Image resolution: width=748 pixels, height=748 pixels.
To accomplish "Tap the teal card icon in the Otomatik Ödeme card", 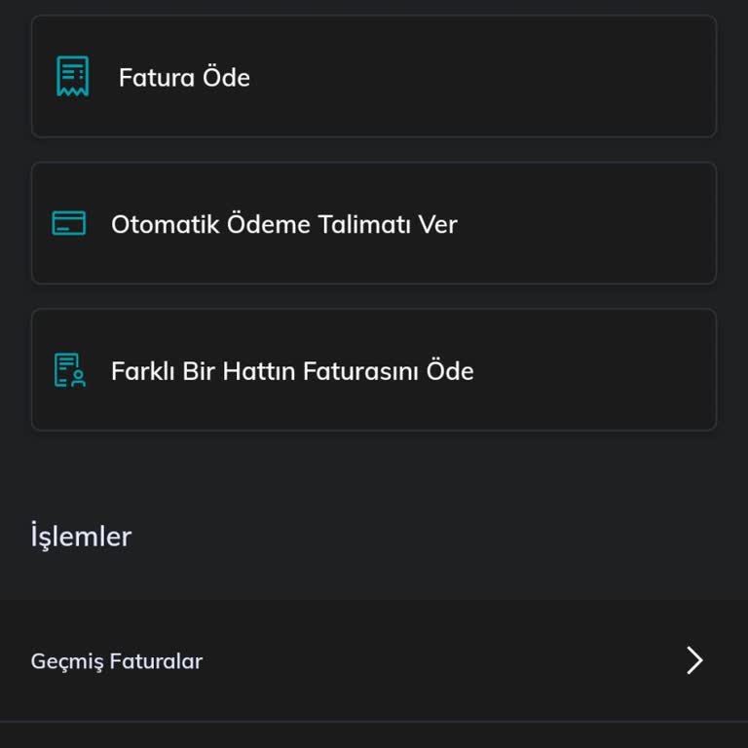I will click(x=69, y=224).
